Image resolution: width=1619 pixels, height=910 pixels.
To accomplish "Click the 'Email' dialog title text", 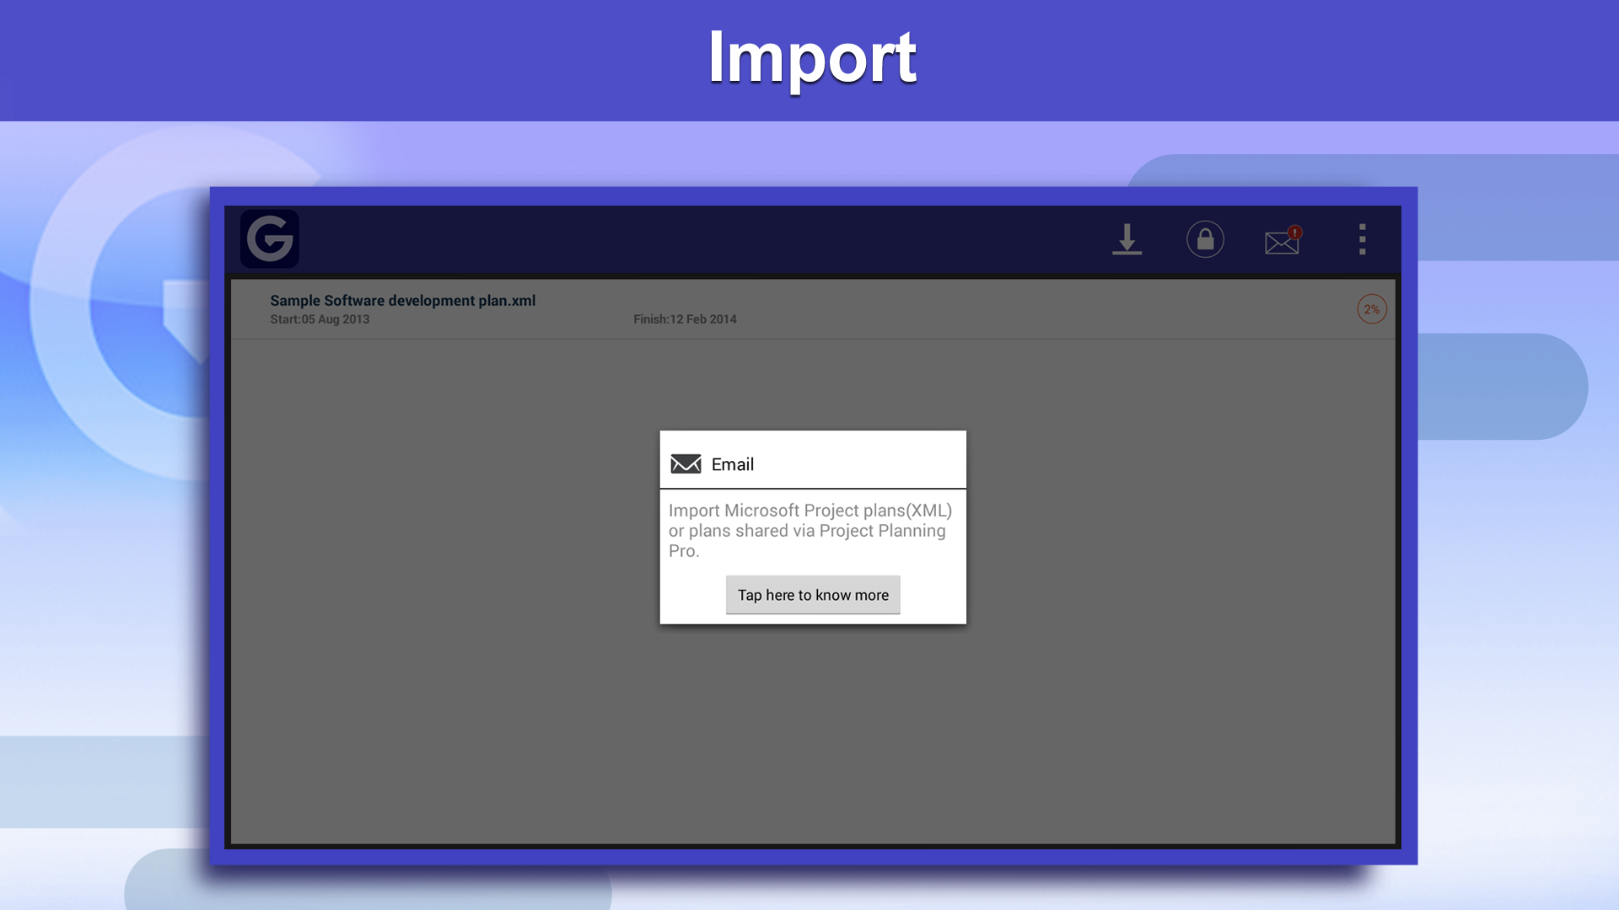I will click(x=732, y=464).
